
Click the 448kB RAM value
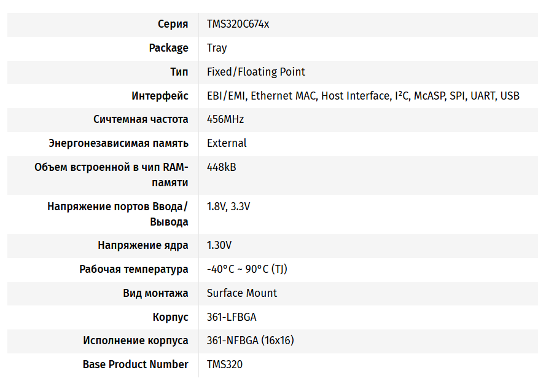[x=222, y=167]
